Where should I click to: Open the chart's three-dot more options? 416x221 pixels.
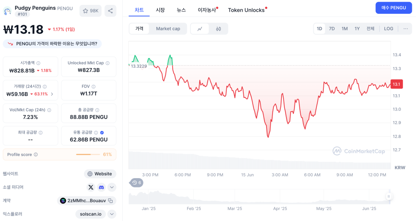(406, 29)
